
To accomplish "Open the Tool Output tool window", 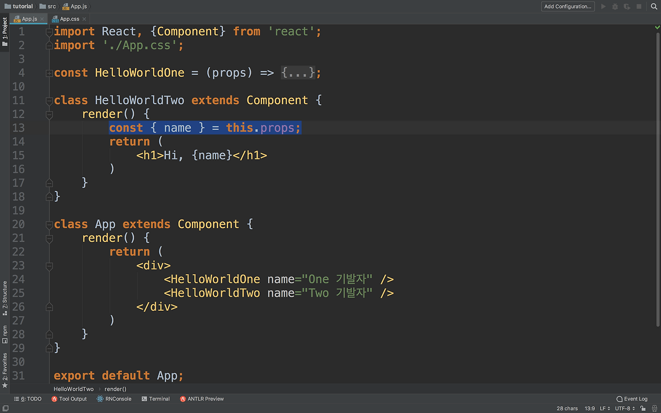I will click(x=69, y=399).
